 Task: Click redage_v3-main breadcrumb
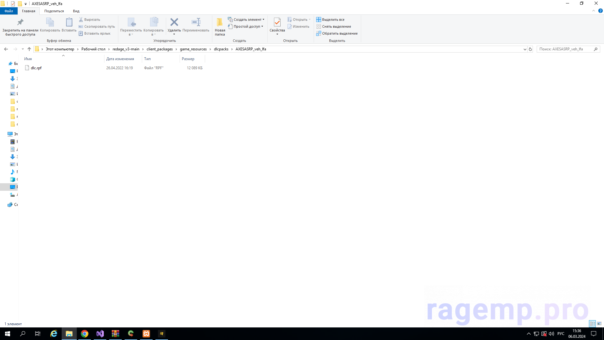pyautogui.click(x=126, y=49)
